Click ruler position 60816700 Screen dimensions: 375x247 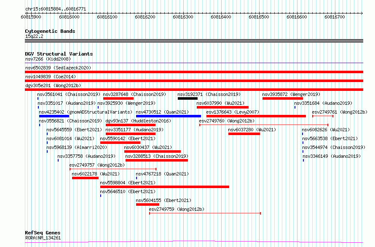pyautogui.click(x=335, y=17)
